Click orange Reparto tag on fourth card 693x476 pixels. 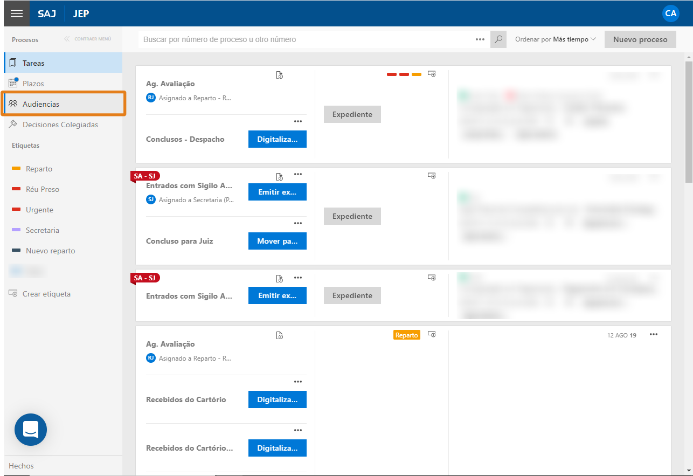click(x=407, y=335)
